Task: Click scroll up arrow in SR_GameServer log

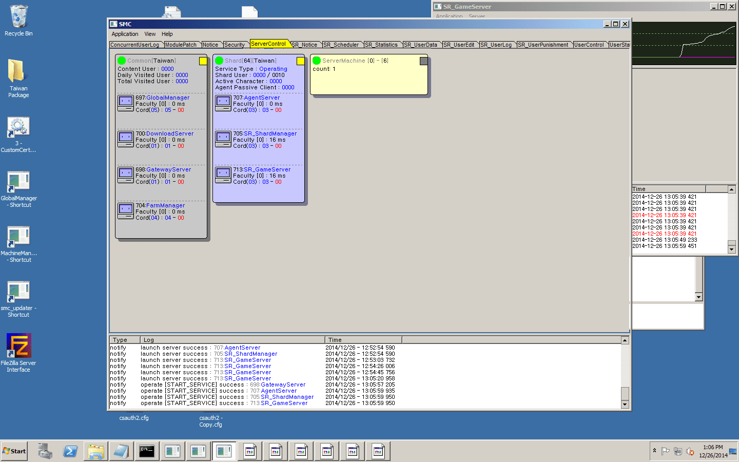Action: [732, 189]
